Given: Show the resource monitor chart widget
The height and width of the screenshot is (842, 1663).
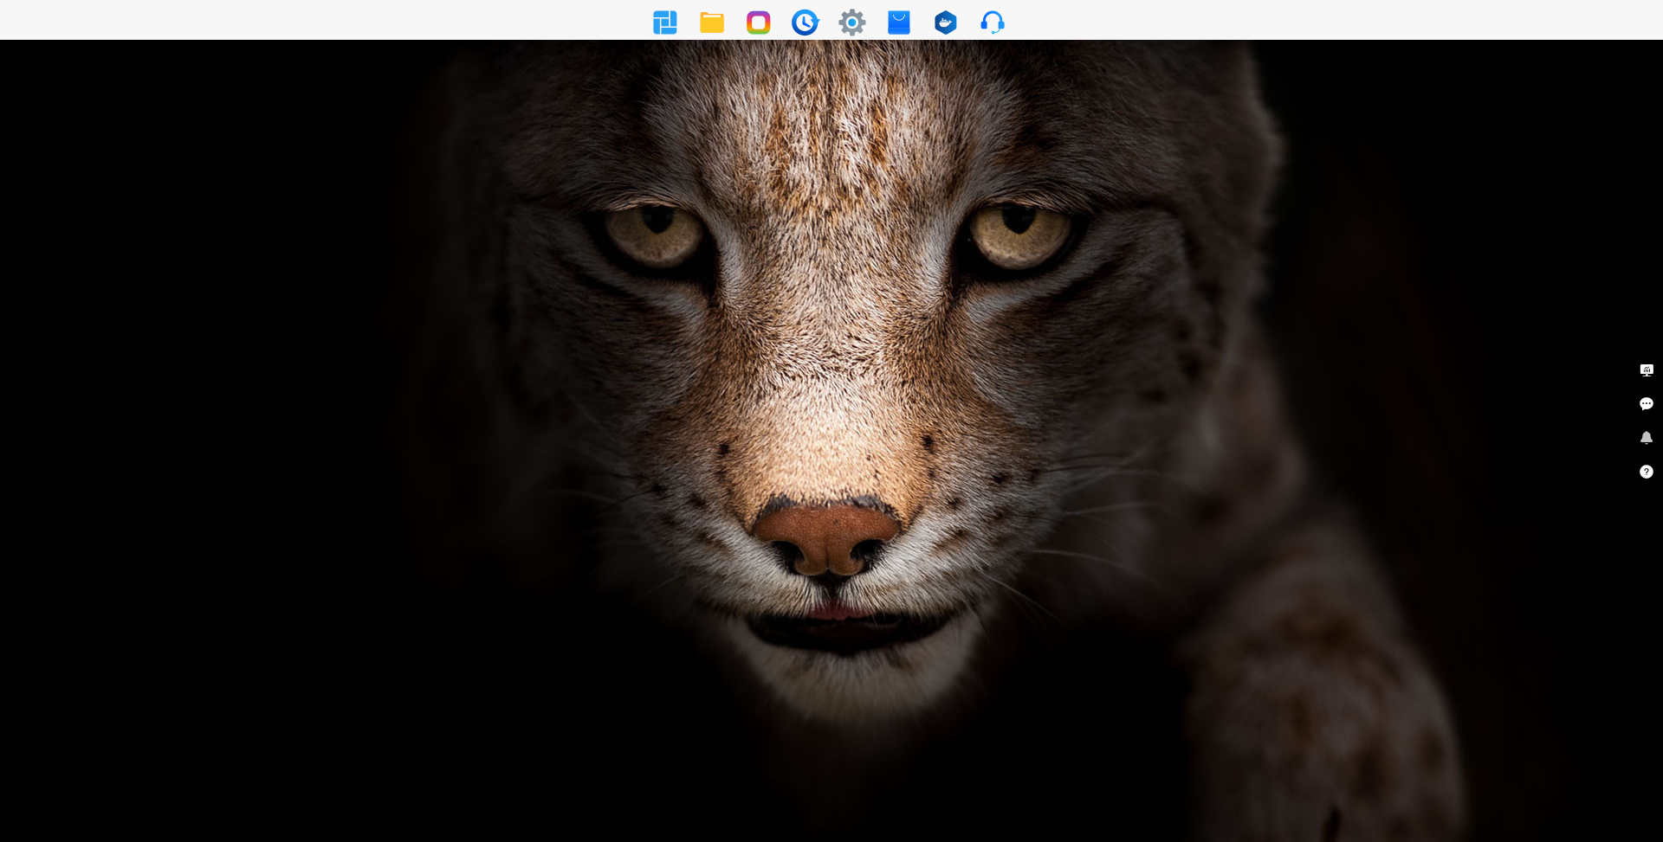Looking at the screenshot, I should click(x=1647, y=370).
